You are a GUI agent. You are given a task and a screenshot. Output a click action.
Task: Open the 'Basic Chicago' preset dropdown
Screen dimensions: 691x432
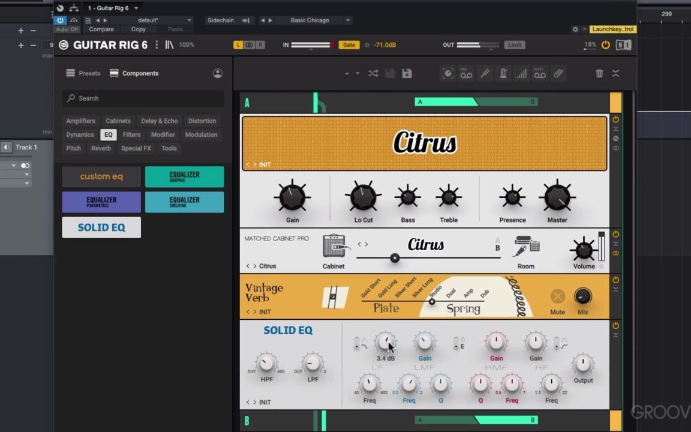[310, 20]
